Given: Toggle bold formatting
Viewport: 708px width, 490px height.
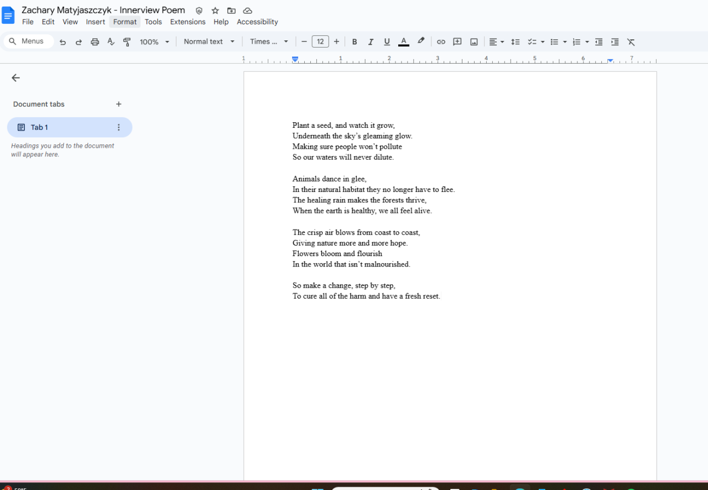Looking at the screenshot, I should point(355,41).
